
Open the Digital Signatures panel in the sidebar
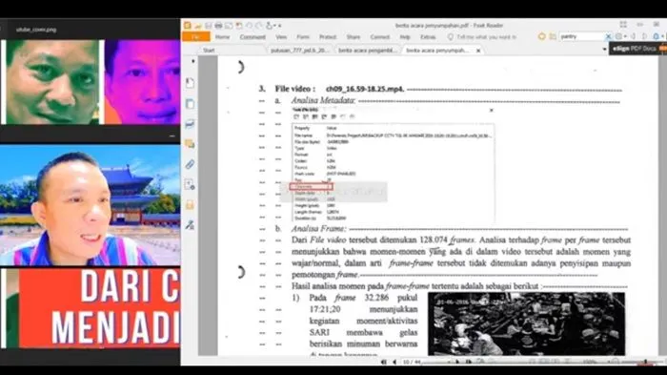(x=190, y=224)
